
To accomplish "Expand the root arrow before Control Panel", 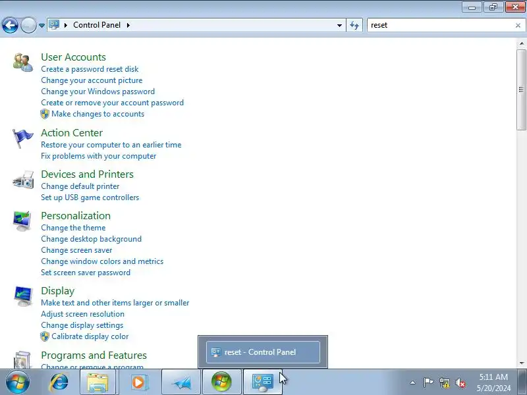I will click(66, 25).
